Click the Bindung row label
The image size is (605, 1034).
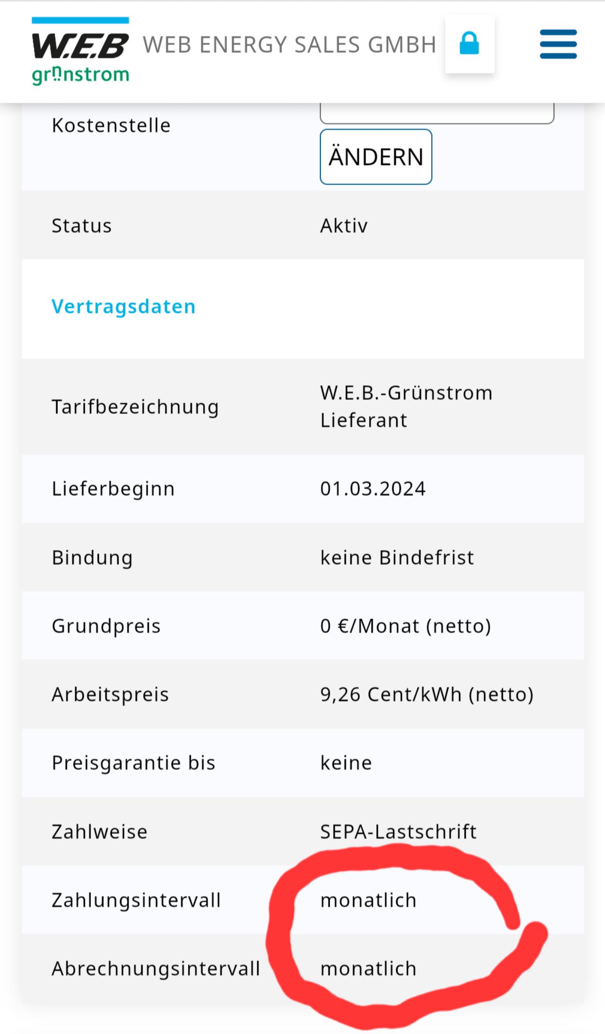pyautogui.click(x=92, y=558)
